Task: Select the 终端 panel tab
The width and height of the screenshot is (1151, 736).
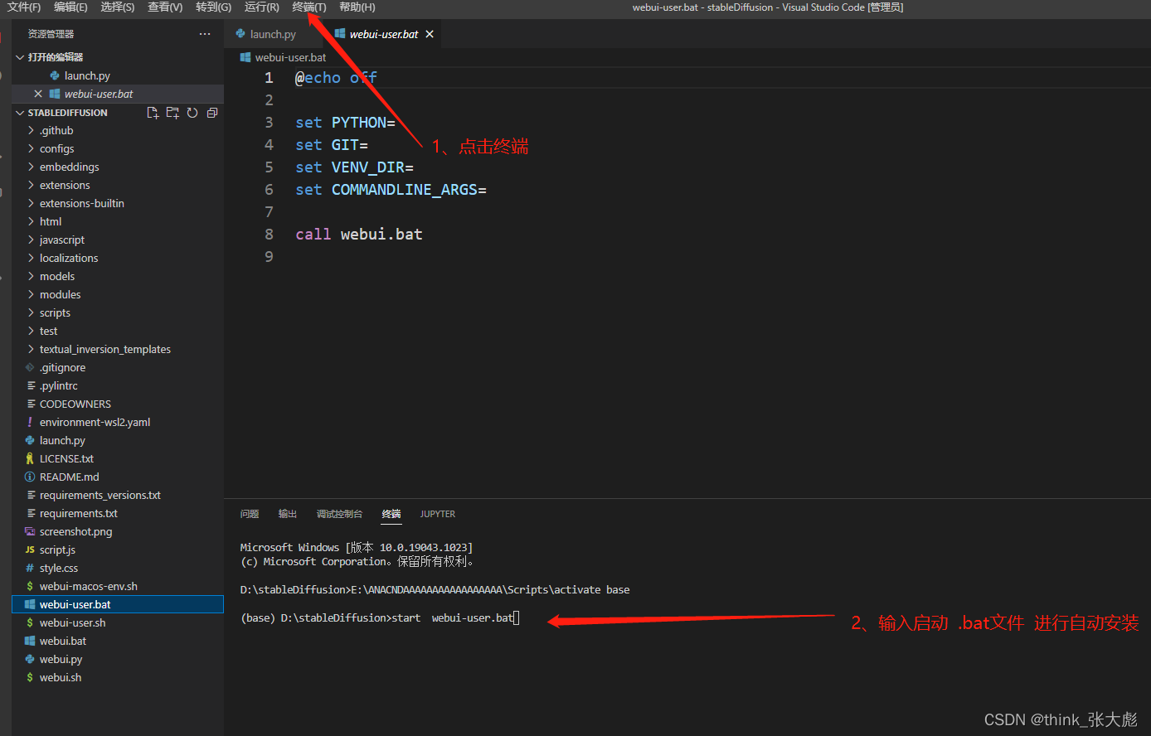Action: coord(391,514)
